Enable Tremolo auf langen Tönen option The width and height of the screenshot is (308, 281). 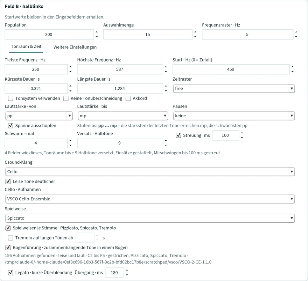tap(10, 238)
